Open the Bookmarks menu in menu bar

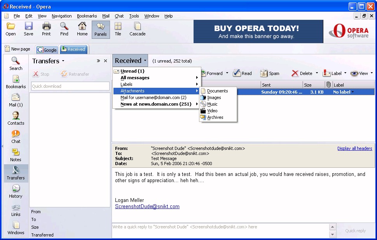coord(87,16)
